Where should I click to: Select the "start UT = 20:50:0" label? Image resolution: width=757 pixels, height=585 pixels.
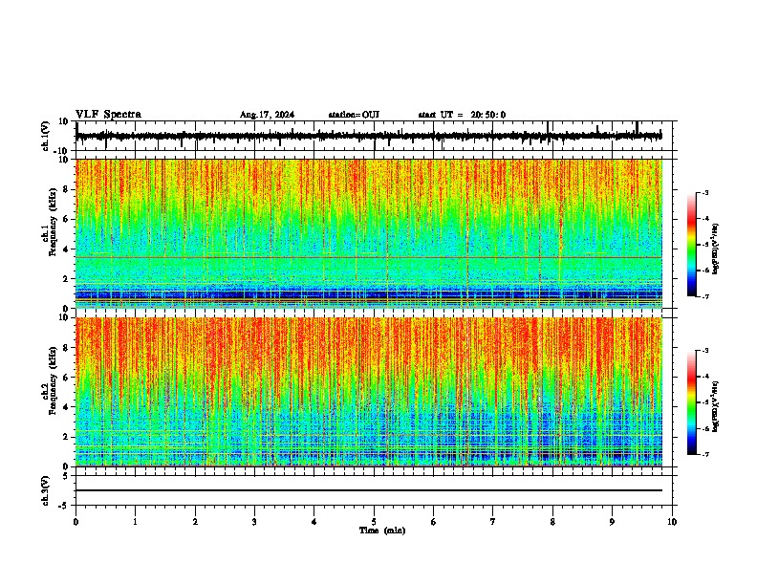pyautogui.click(x=462, y=115)
